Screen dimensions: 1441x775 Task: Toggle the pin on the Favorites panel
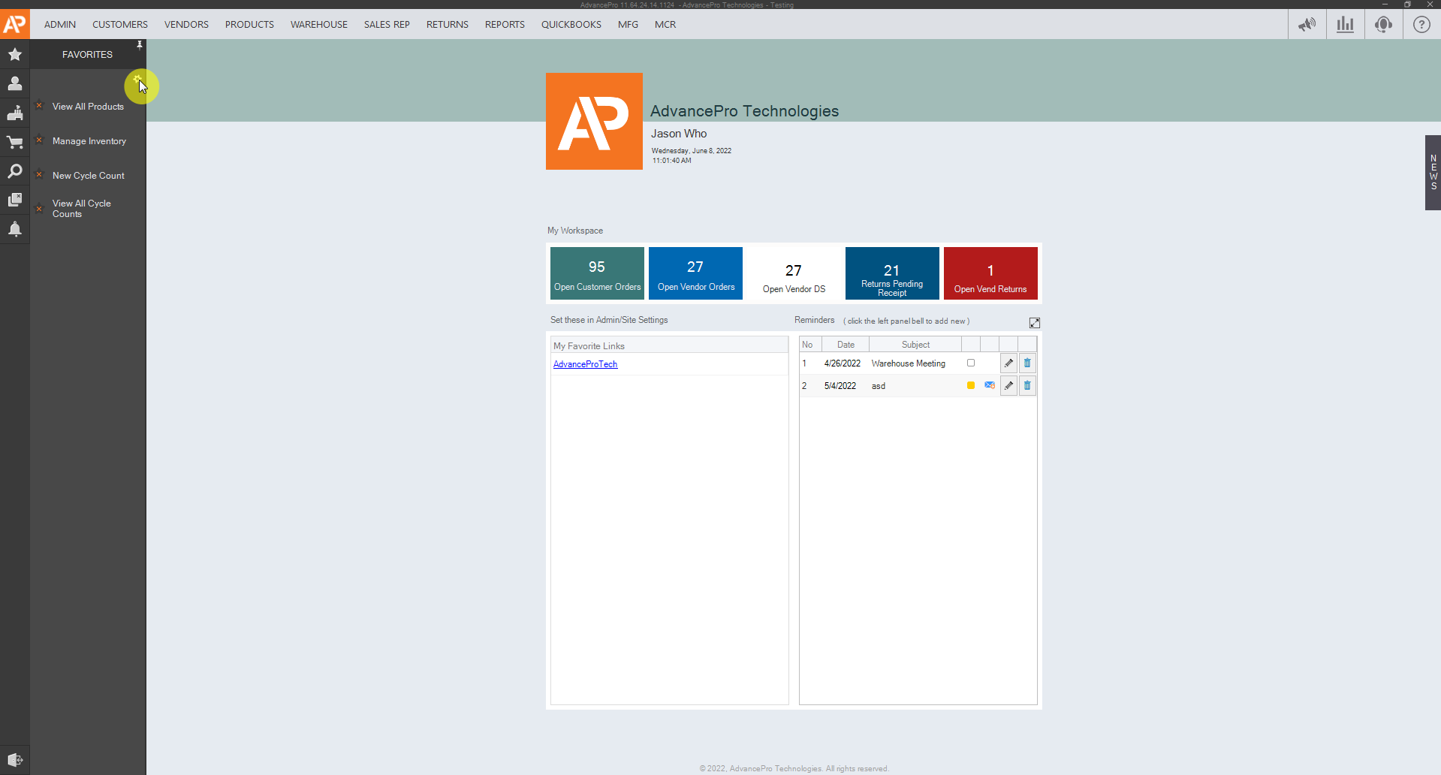140,45
